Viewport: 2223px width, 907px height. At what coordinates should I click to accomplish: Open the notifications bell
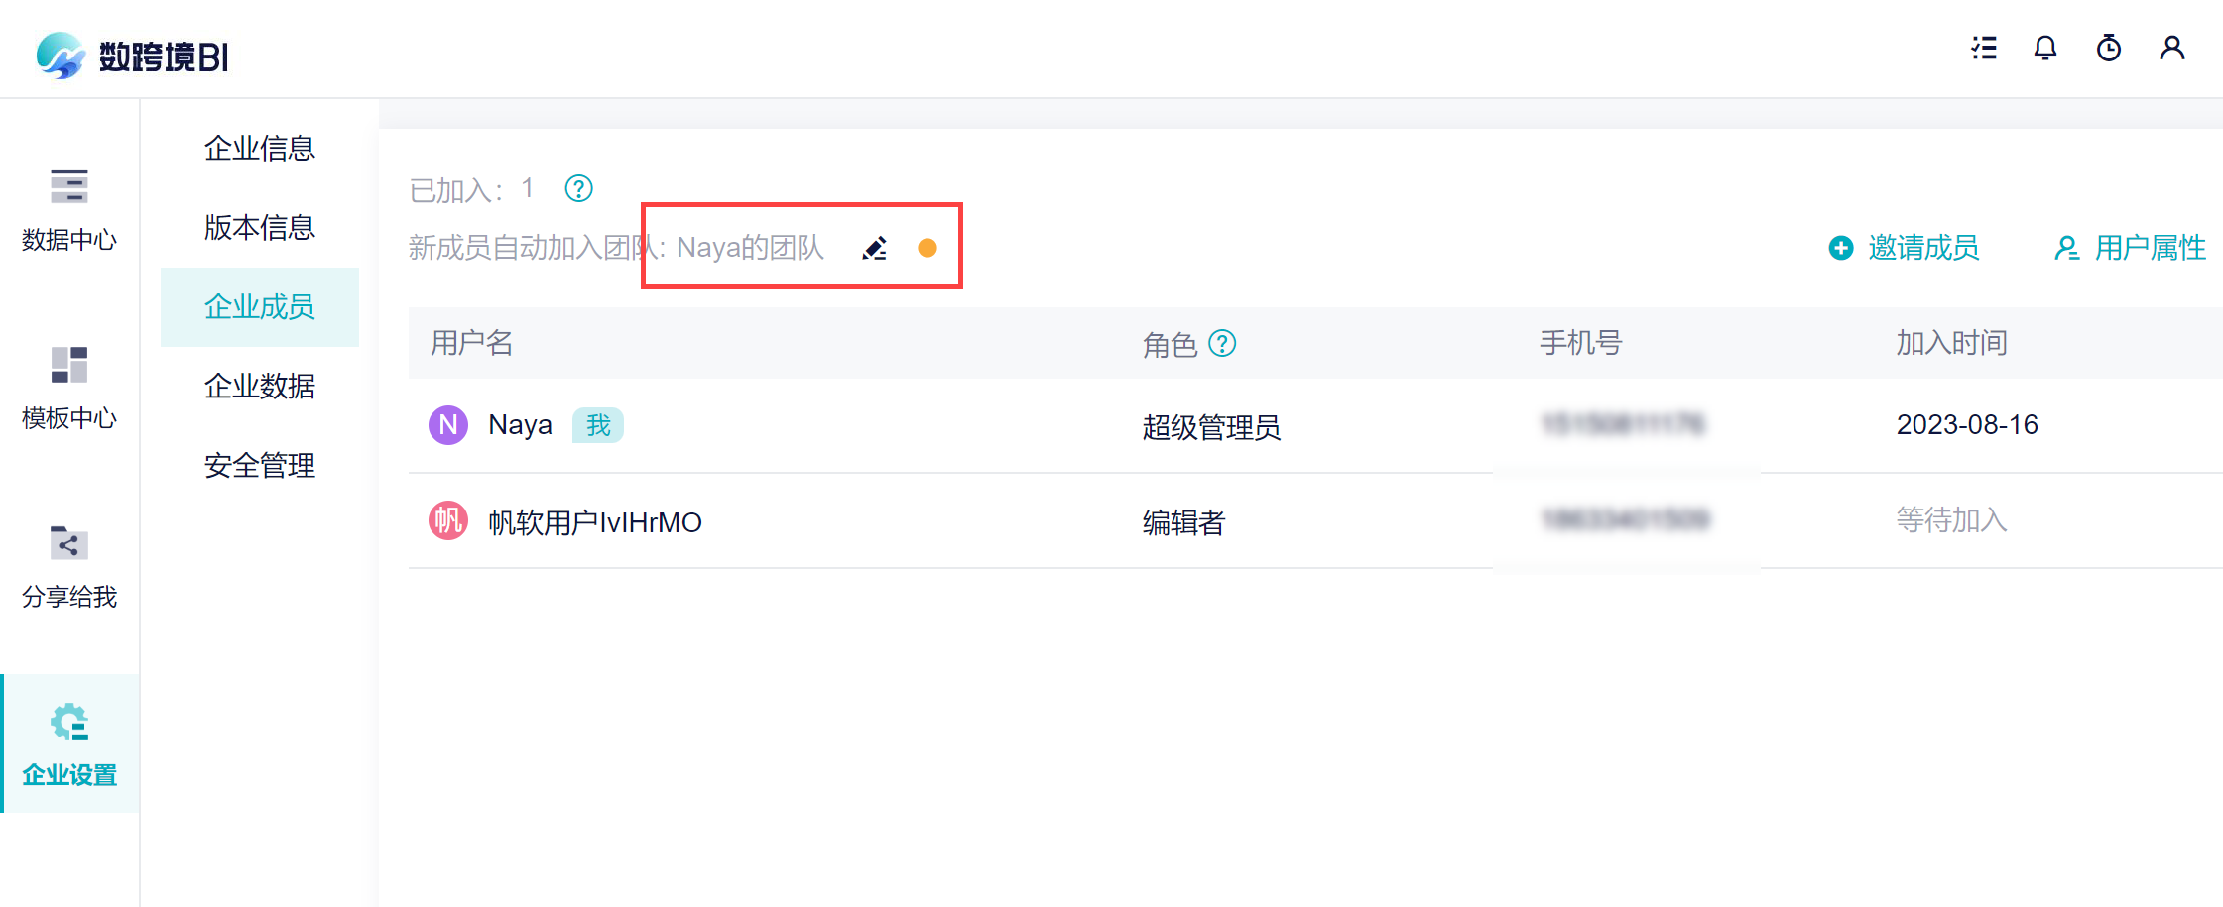click(2044, 49)
